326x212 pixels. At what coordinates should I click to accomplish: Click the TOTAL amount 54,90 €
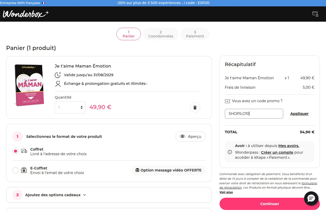(x=307, y=132)
